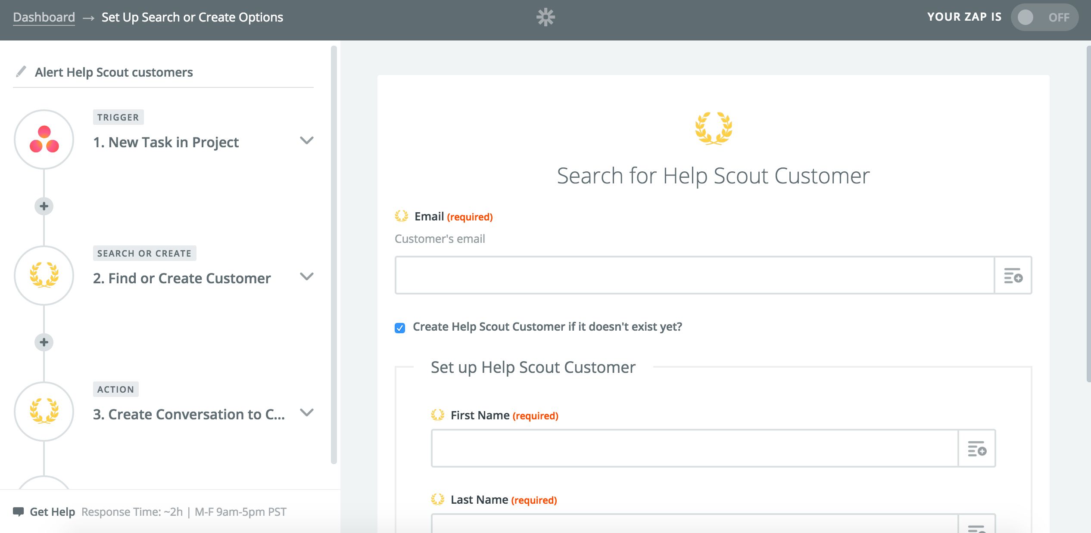Add a step after the trigger
This screenshot has width=1091, height=533.
pyautogui.click(x=44, y=206)
